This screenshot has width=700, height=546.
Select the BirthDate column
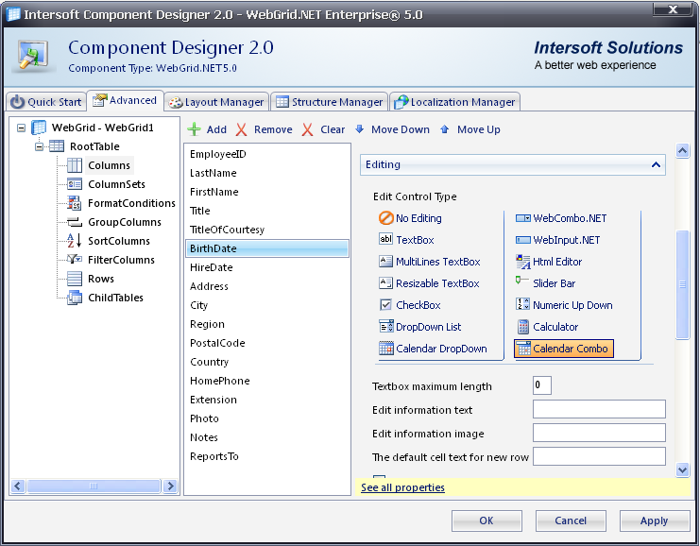click(267, 248)
